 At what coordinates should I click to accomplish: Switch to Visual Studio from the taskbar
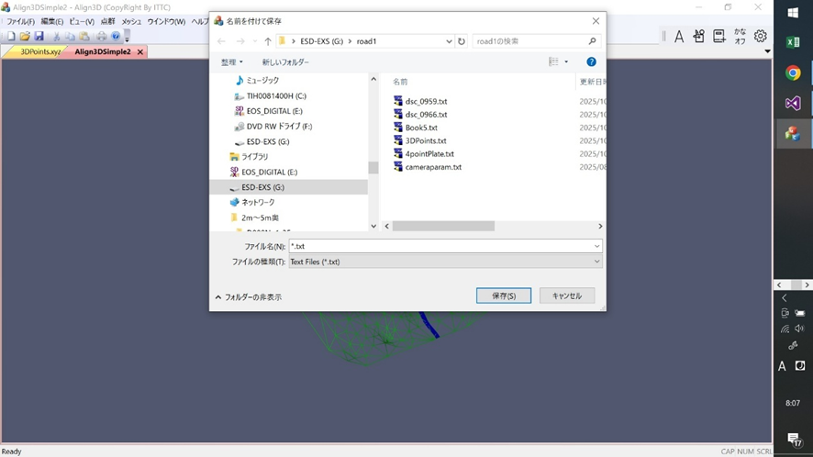793,104
